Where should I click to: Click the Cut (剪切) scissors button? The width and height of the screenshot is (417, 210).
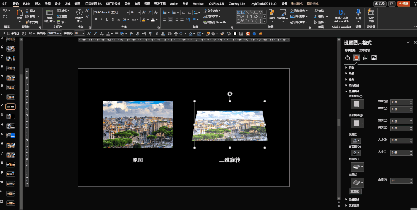(30, 10)
